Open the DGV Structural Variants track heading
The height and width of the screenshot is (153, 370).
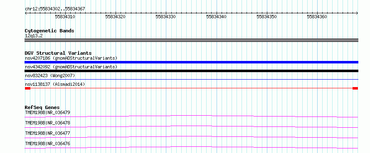tap(58, 53)
